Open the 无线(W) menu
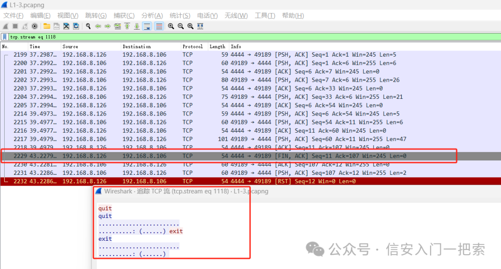This screenshot has height=269, width=501. (x=236, y=15)
